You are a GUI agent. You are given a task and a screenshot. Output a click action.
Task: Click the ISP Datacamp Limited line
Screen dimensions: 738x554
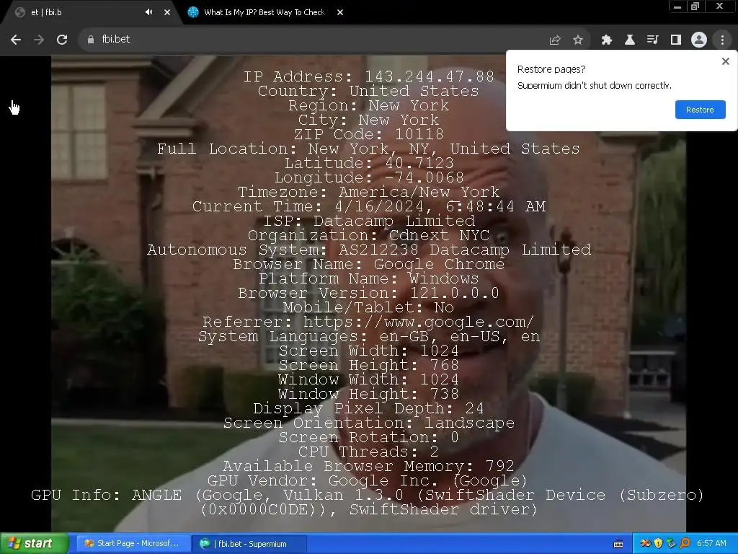pyautogui.click(x=369, y=221)
